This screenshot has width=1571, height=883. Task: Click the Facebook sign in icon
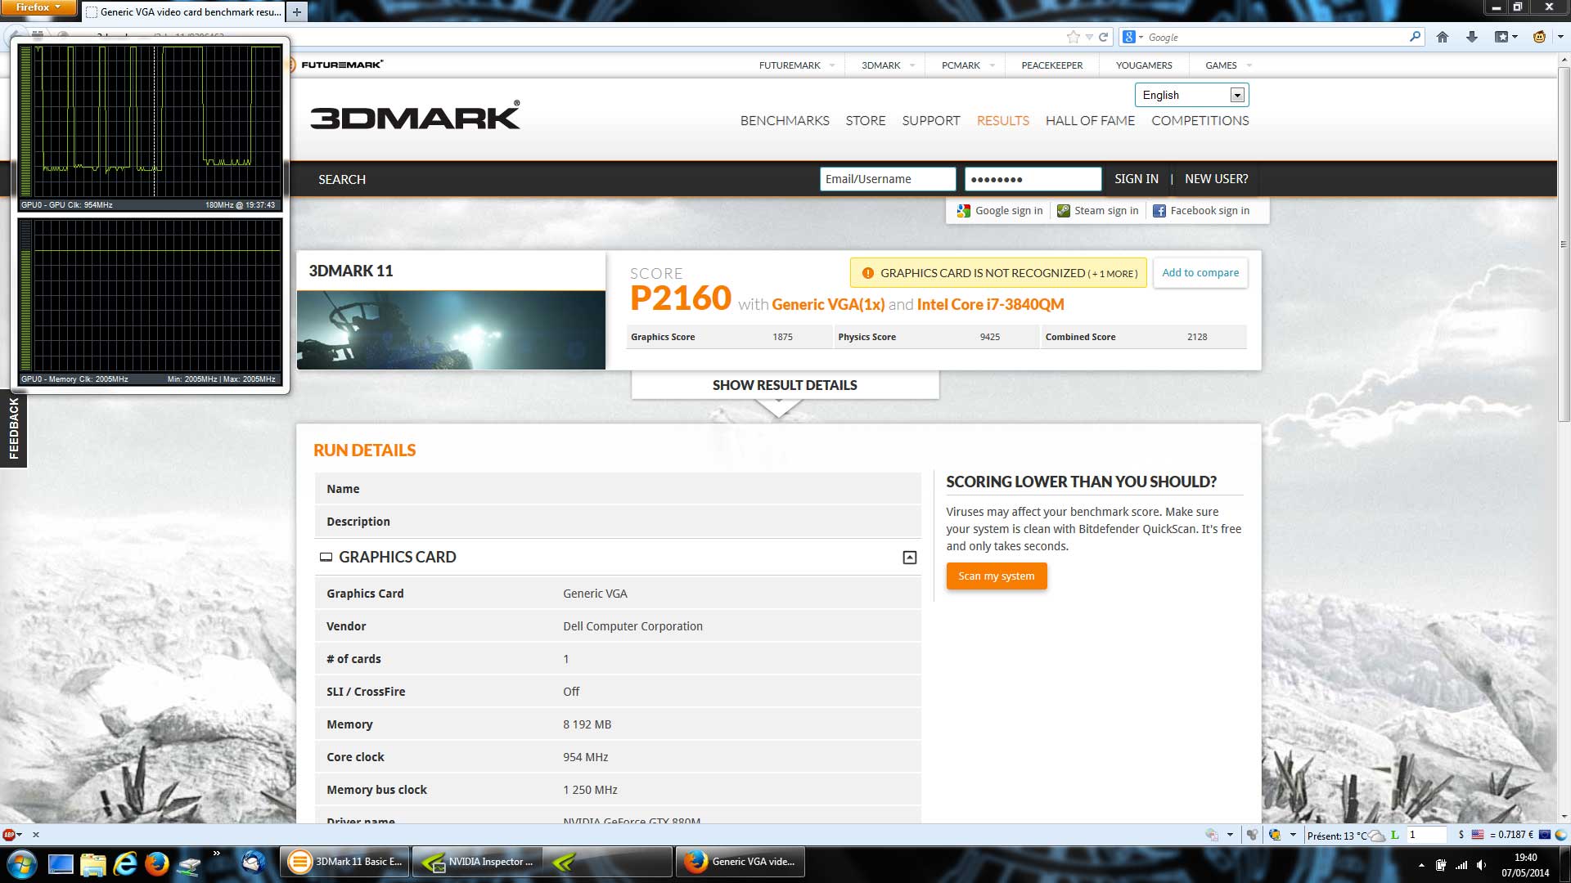click(x=1159, y=211)
